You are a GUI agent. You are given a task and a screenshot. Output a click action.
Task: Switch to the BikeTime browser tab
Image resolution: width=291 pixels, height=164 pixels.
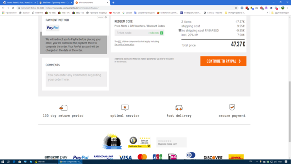[x=55, y=3]
